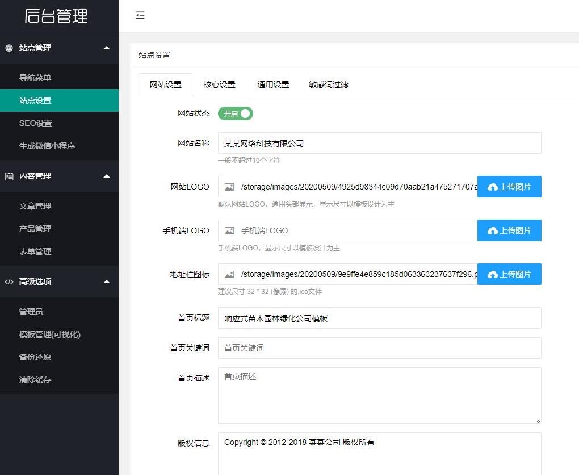Click 上传图片 button for 手机端LOGO

tap(509, 230)
